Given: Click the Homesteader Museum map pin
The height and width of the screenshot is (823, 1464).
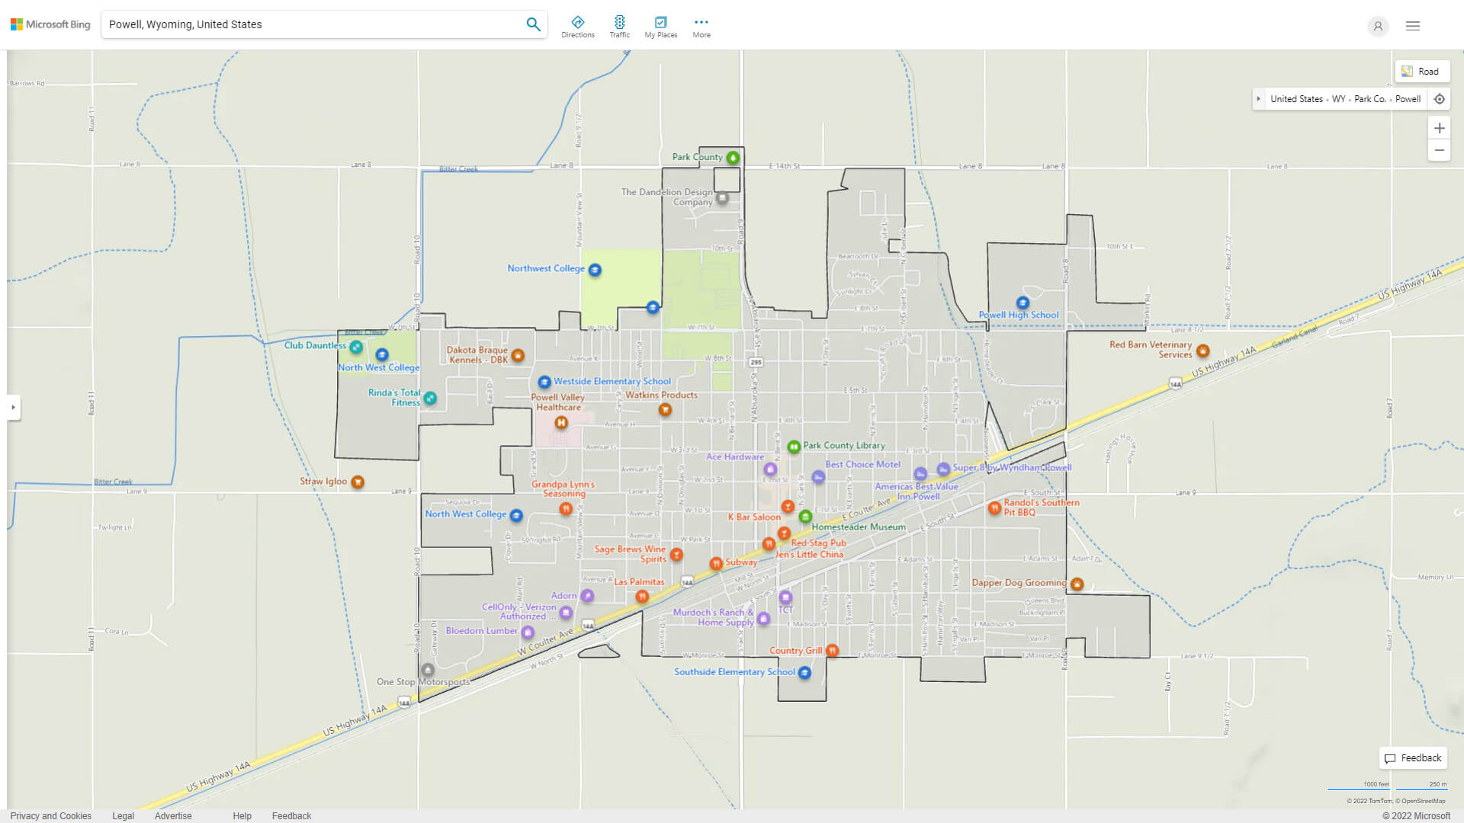Looking at the screenshot, I should point(806,516).
